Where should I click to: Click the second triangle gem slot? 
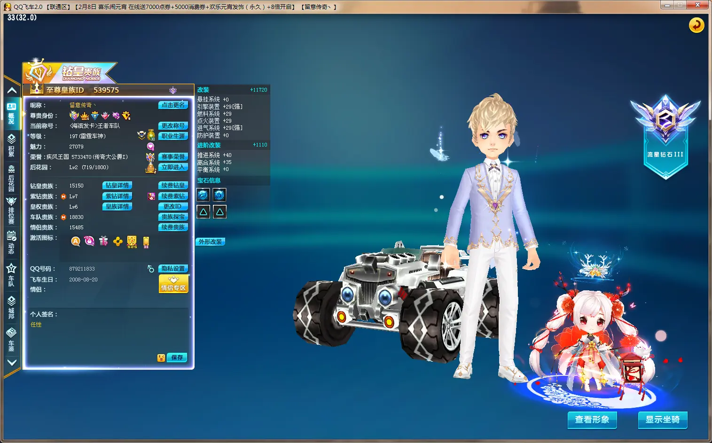[219, 212]
